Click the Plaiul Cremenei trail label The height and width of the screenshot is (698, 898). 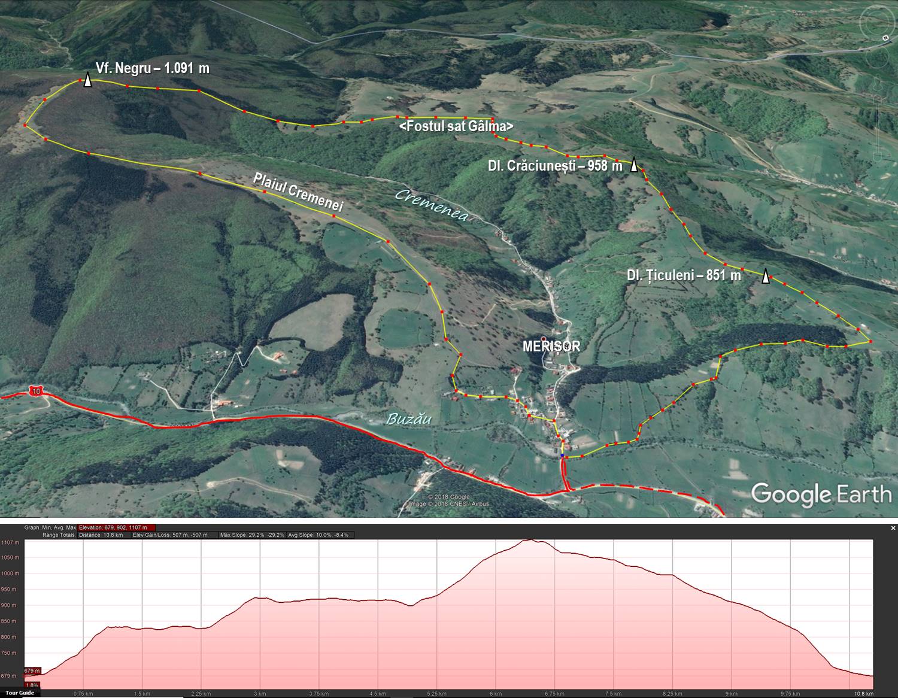pos(298,193)
